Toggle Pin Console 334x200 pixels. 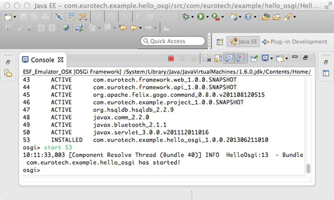point(254,58)
